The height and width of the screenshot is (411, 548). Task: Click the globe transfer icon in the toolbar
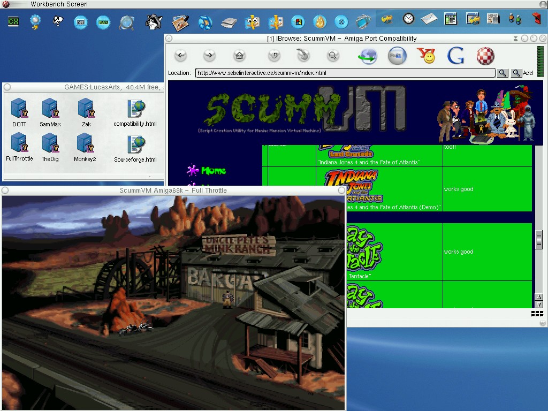tap(367, 55)
